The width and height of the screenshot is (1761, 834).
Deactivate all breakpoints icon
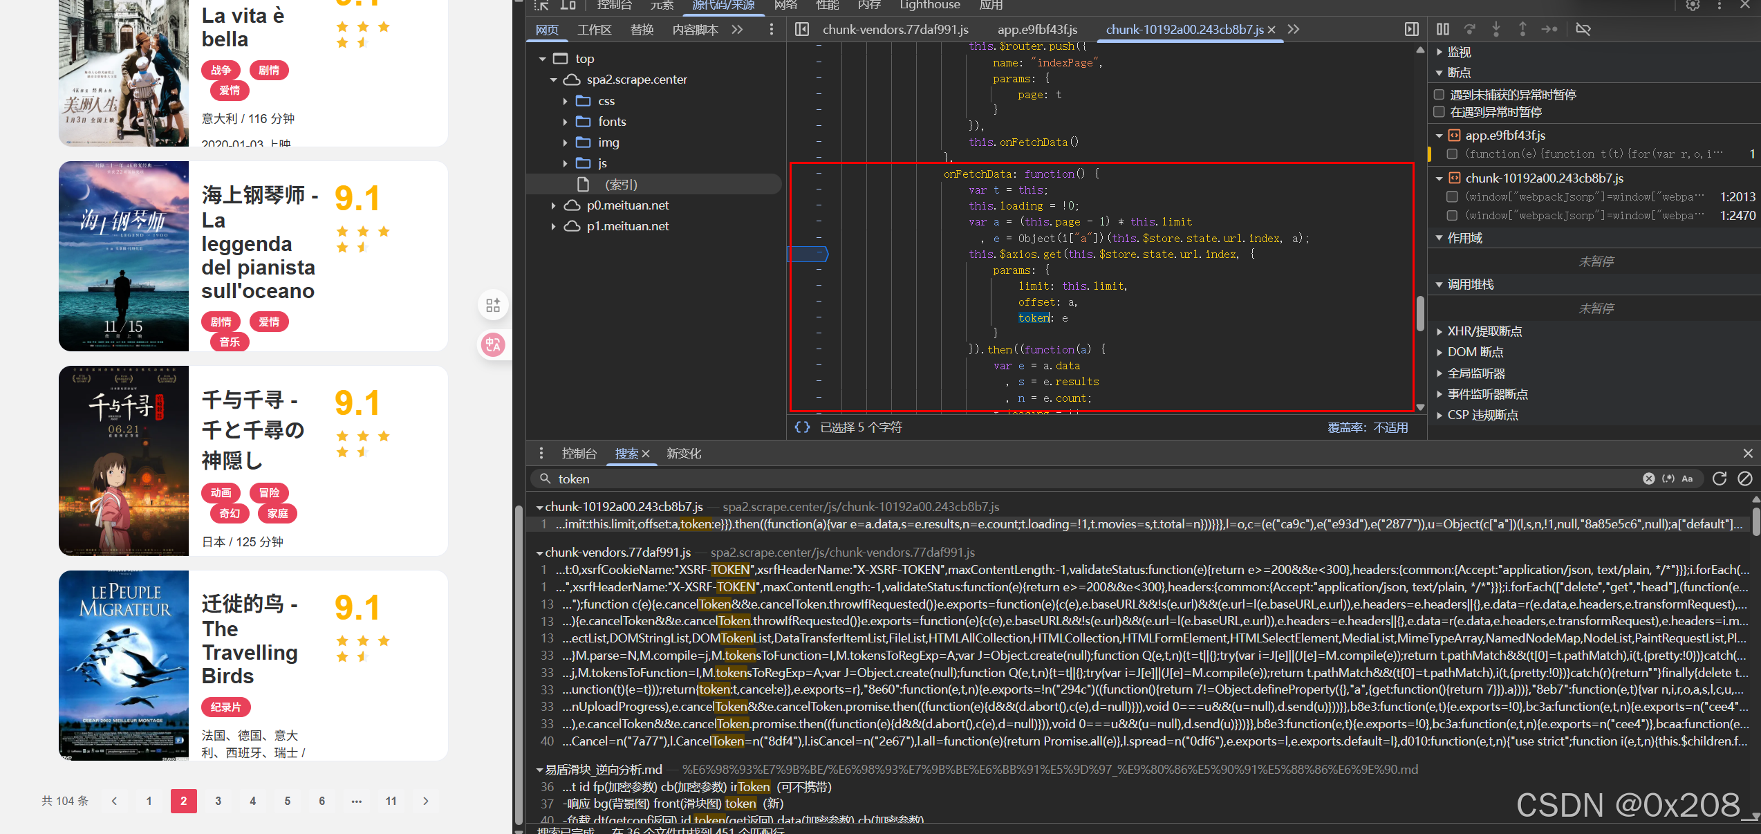coord(1583,30)
